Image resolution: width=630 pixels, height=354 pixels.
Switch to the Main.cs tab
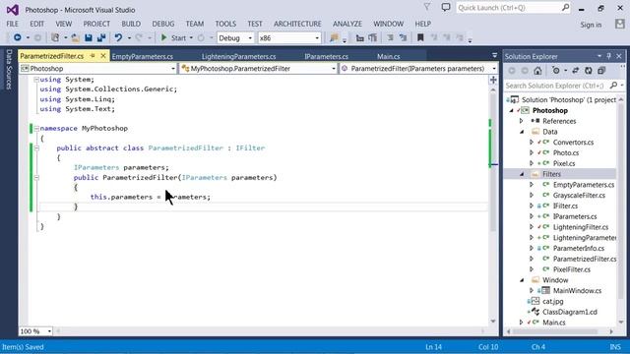point(389,57)
